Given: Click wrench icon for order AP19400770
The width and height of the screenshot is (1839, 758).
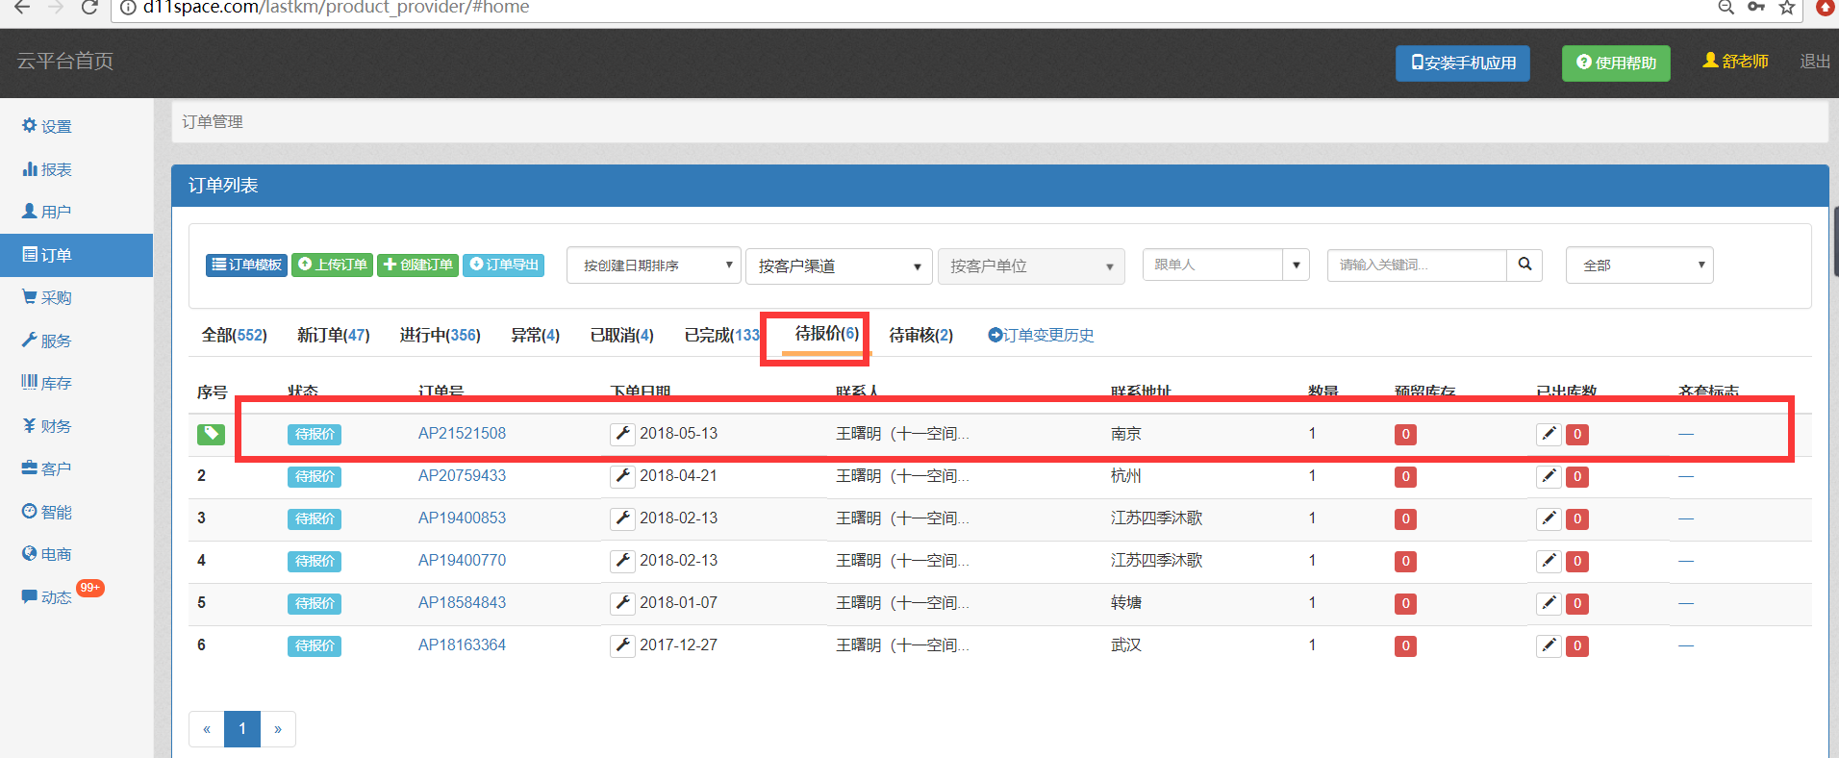Looking at the screenshot, I should point(622,561).
